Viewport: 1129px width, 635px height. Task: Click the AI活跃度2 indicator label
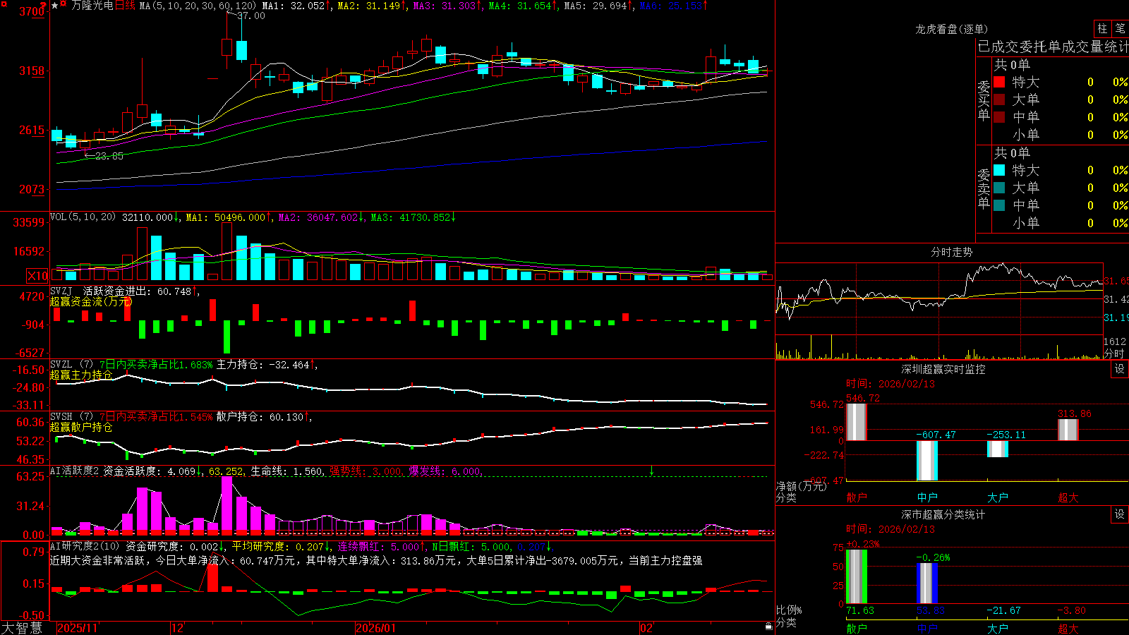pyautogui.click(x=74, y=471)
